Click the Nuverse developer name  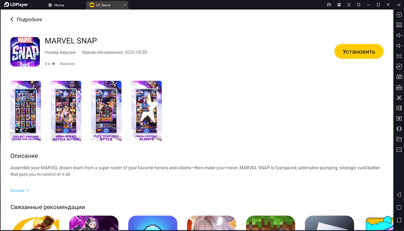coord(67,64)
